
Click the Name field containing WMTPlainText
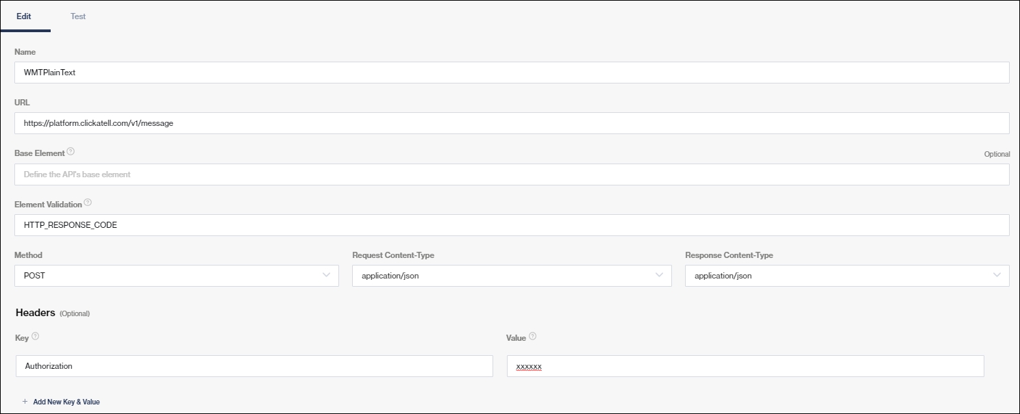coord(511,73)
